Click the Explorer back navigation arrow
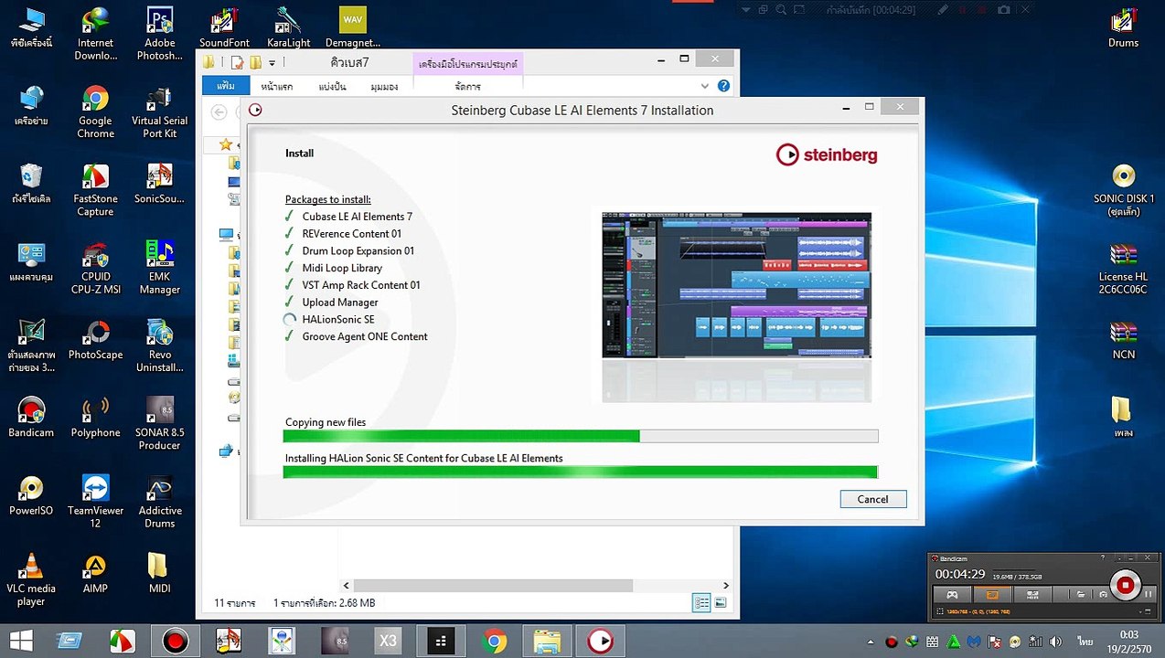The height and width of the screenshot is (658, 1165). pyautogui.click(x=219, y=111)
